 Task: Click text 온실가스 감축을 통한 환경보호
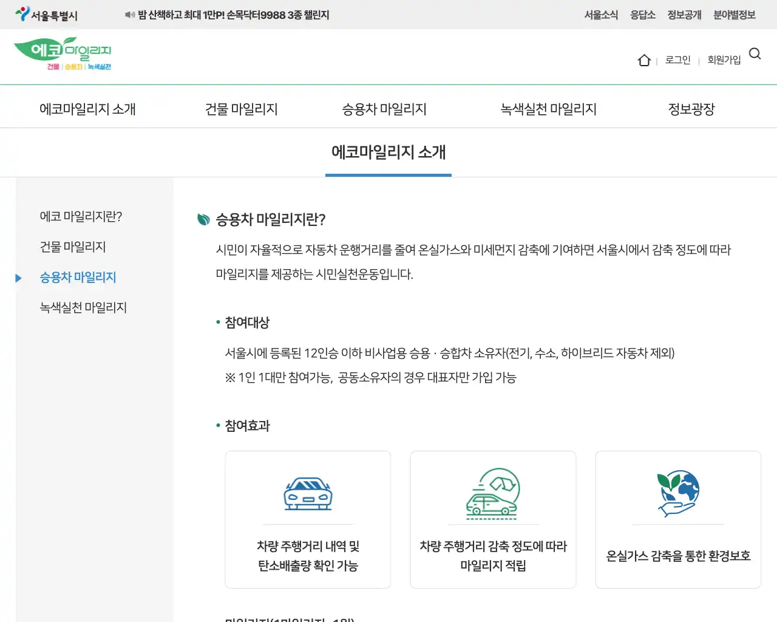[x=678, y=556]
